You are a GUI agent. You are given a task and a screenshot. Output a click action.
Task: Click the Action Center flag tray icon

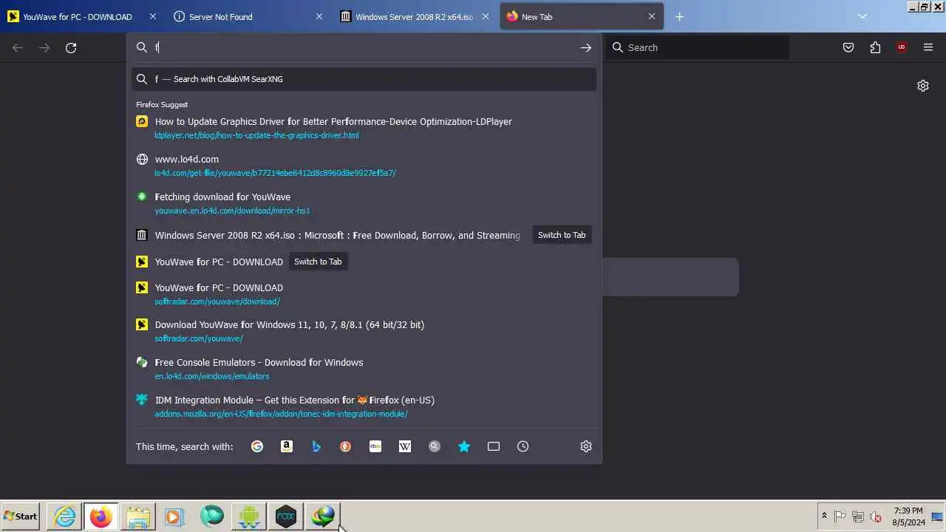coord(840,516)
